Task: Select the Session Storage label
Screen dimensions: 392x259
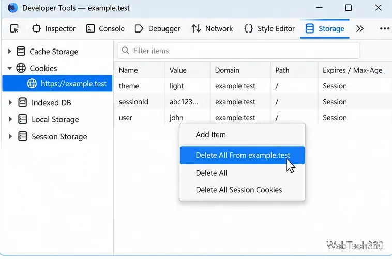Action: click(59, 137)
